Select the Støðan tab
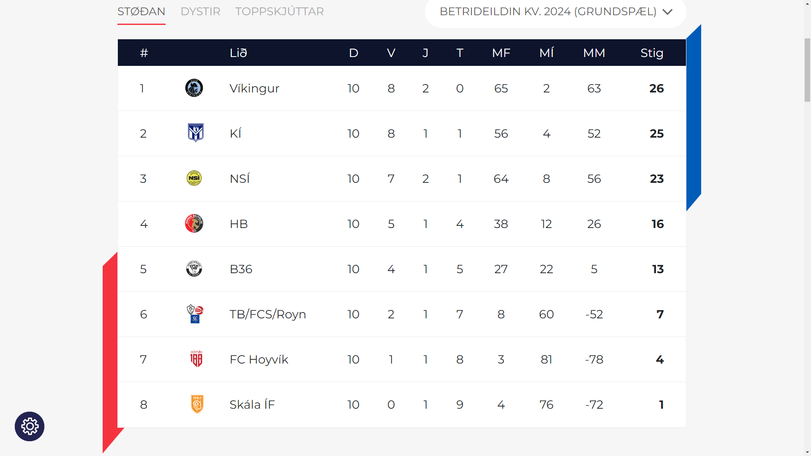 142,11
